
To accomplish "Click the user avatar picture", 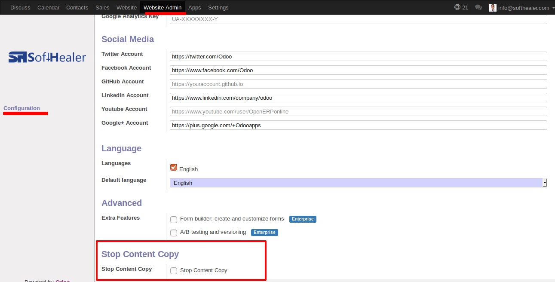I will pyautogui.click(x=492, y=8).
